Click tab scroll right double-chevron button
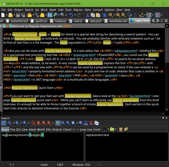 tap(158, 21)
